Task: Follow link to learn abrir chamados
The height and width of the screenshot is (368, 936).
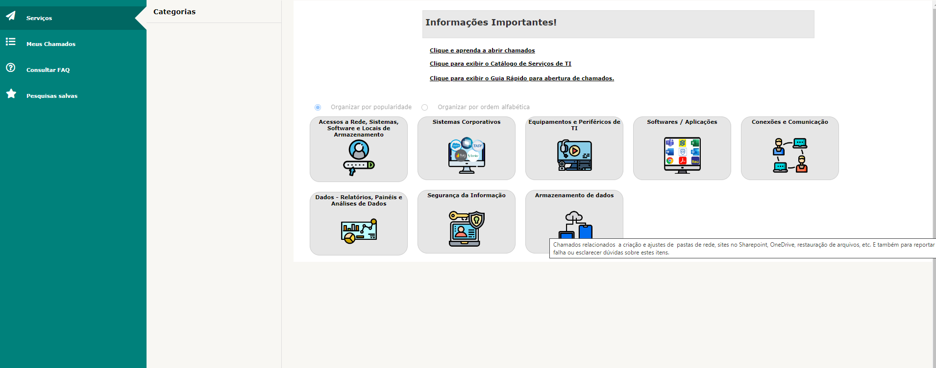Action: (482, 50)
